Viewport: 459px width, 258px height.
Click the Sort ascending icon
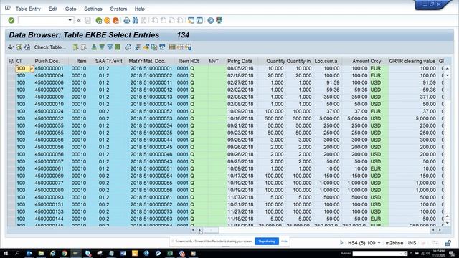tap(94, 47)
